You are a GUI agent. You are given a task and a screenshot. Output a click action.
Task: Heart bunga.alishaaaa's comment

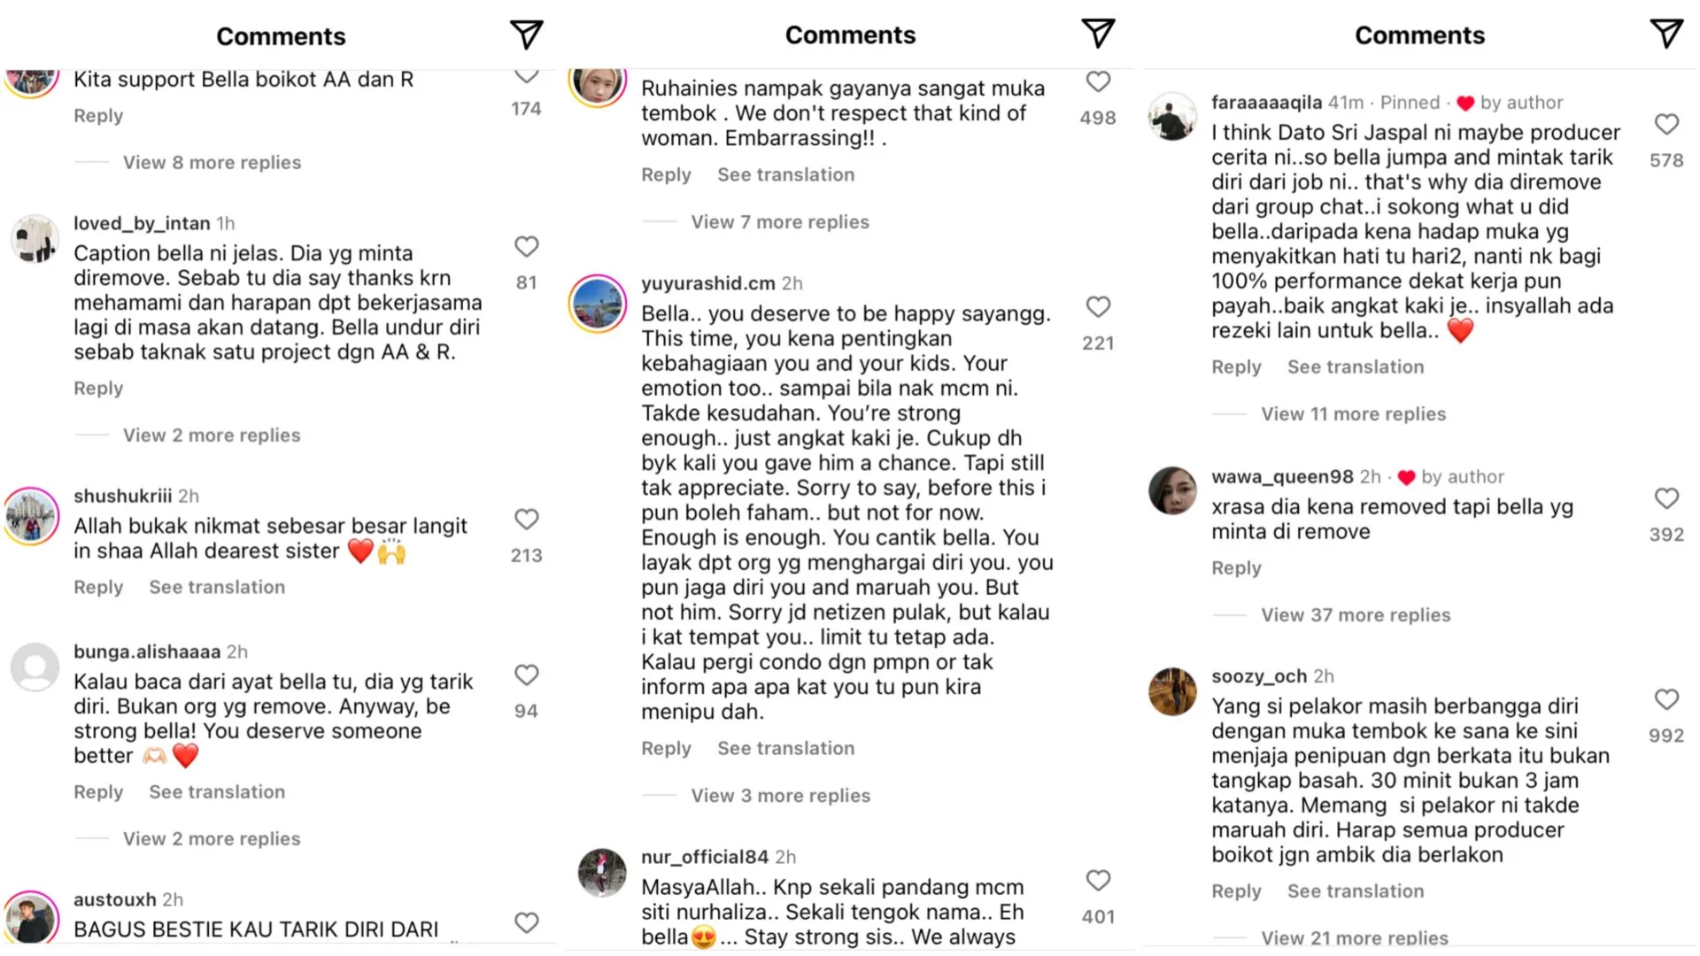point(526,675)
